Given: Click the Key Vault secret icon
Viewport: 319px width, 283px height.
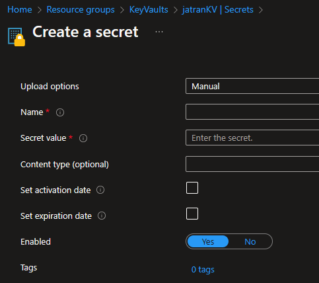Looking at the screenshot, I should [17, 37].
